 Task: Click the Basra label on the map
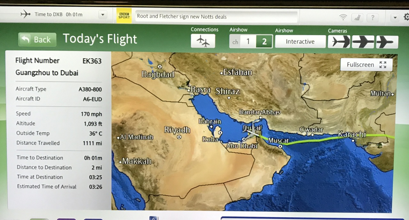(x=201, y=90)
